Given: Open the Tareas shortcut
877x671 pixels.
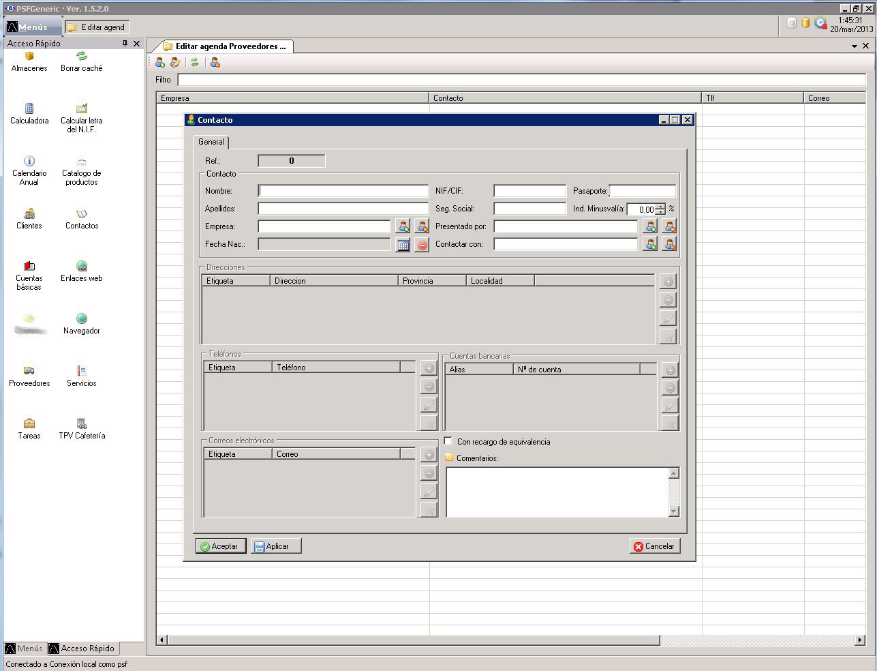Looking at the screenshot, I should [x=29, y=429].
